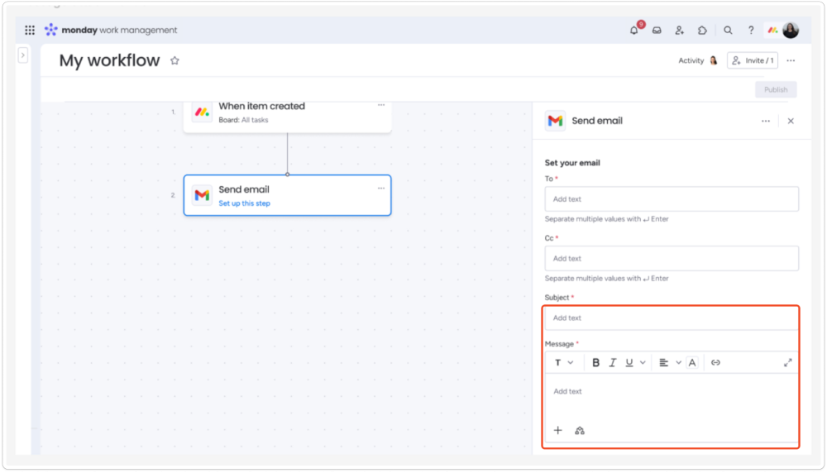The width and height of the screenshot is (827, 473).
Task: Open the inbox tray icon
Action: (657, 31)
